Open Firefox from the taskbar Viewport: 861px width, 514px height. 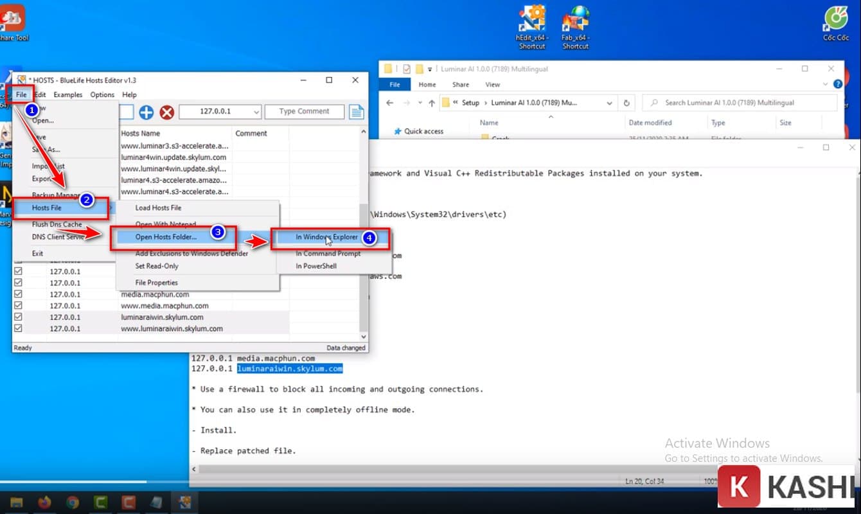click(45, 502)
